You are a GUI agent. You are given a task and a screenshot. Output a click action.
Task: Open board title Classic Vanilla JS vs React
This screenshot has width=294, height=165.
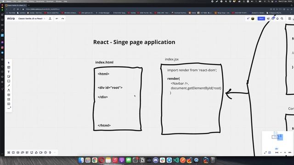30,18
